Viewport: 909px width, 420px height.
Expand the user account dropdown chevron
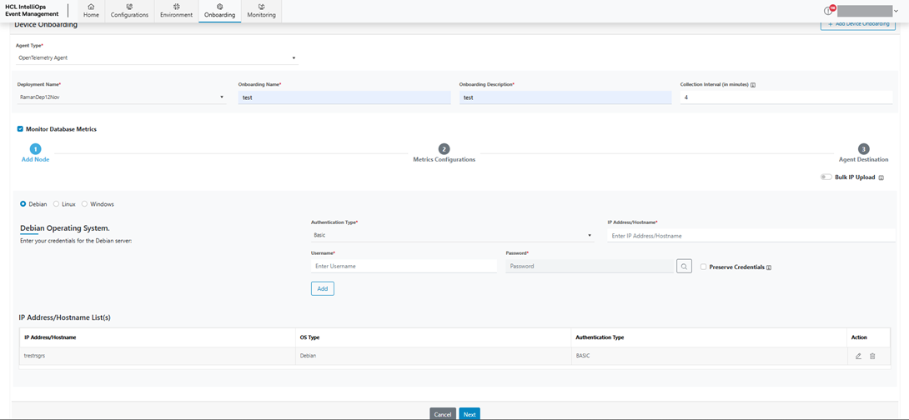(x=896, y=11)
